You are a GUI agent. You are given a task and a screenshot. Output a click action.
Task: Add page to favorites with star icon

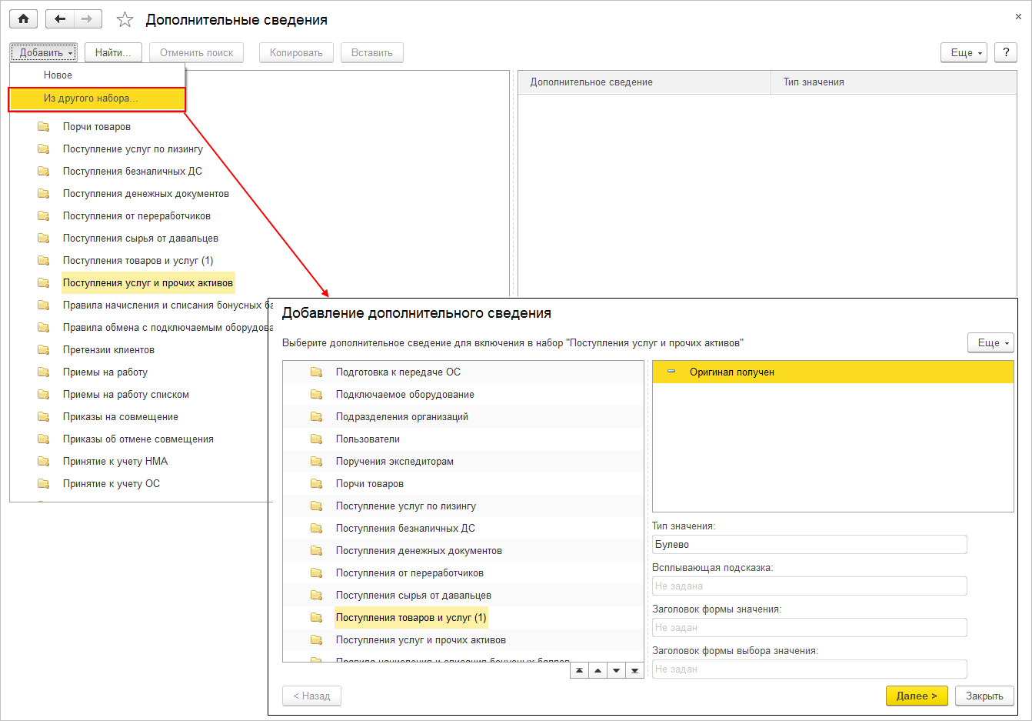tap(125, 20)
